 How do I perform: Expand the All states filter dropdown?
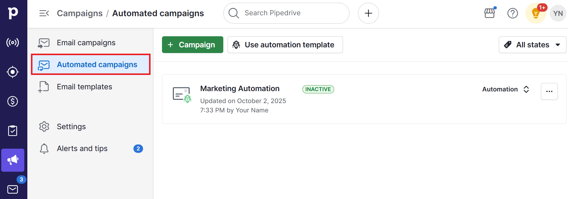532,45
